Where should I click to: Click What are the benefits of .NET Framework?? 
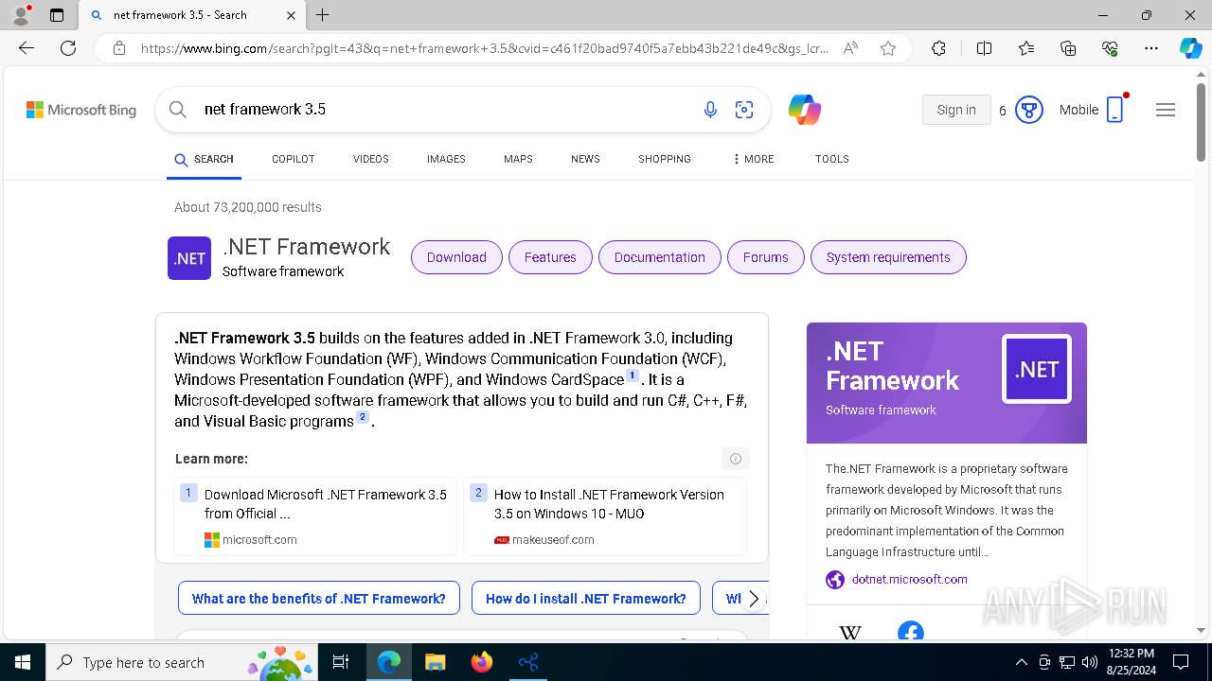pyautogui.click(x=319, y=599)
